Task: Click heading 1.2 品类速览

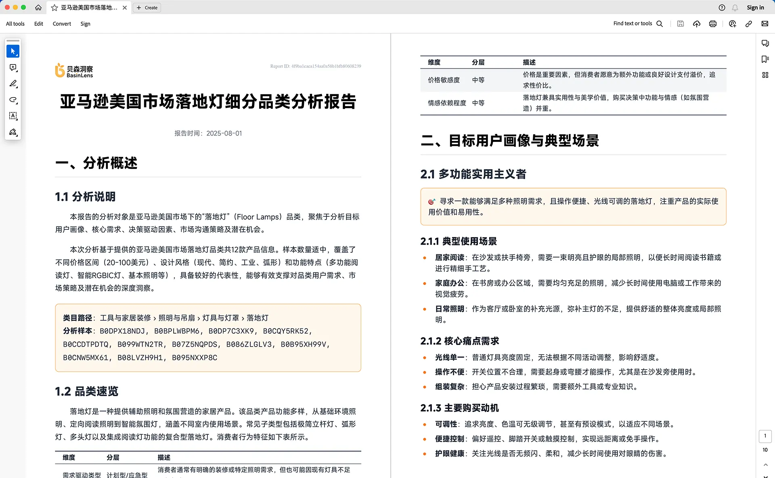Action: point(87,391)
